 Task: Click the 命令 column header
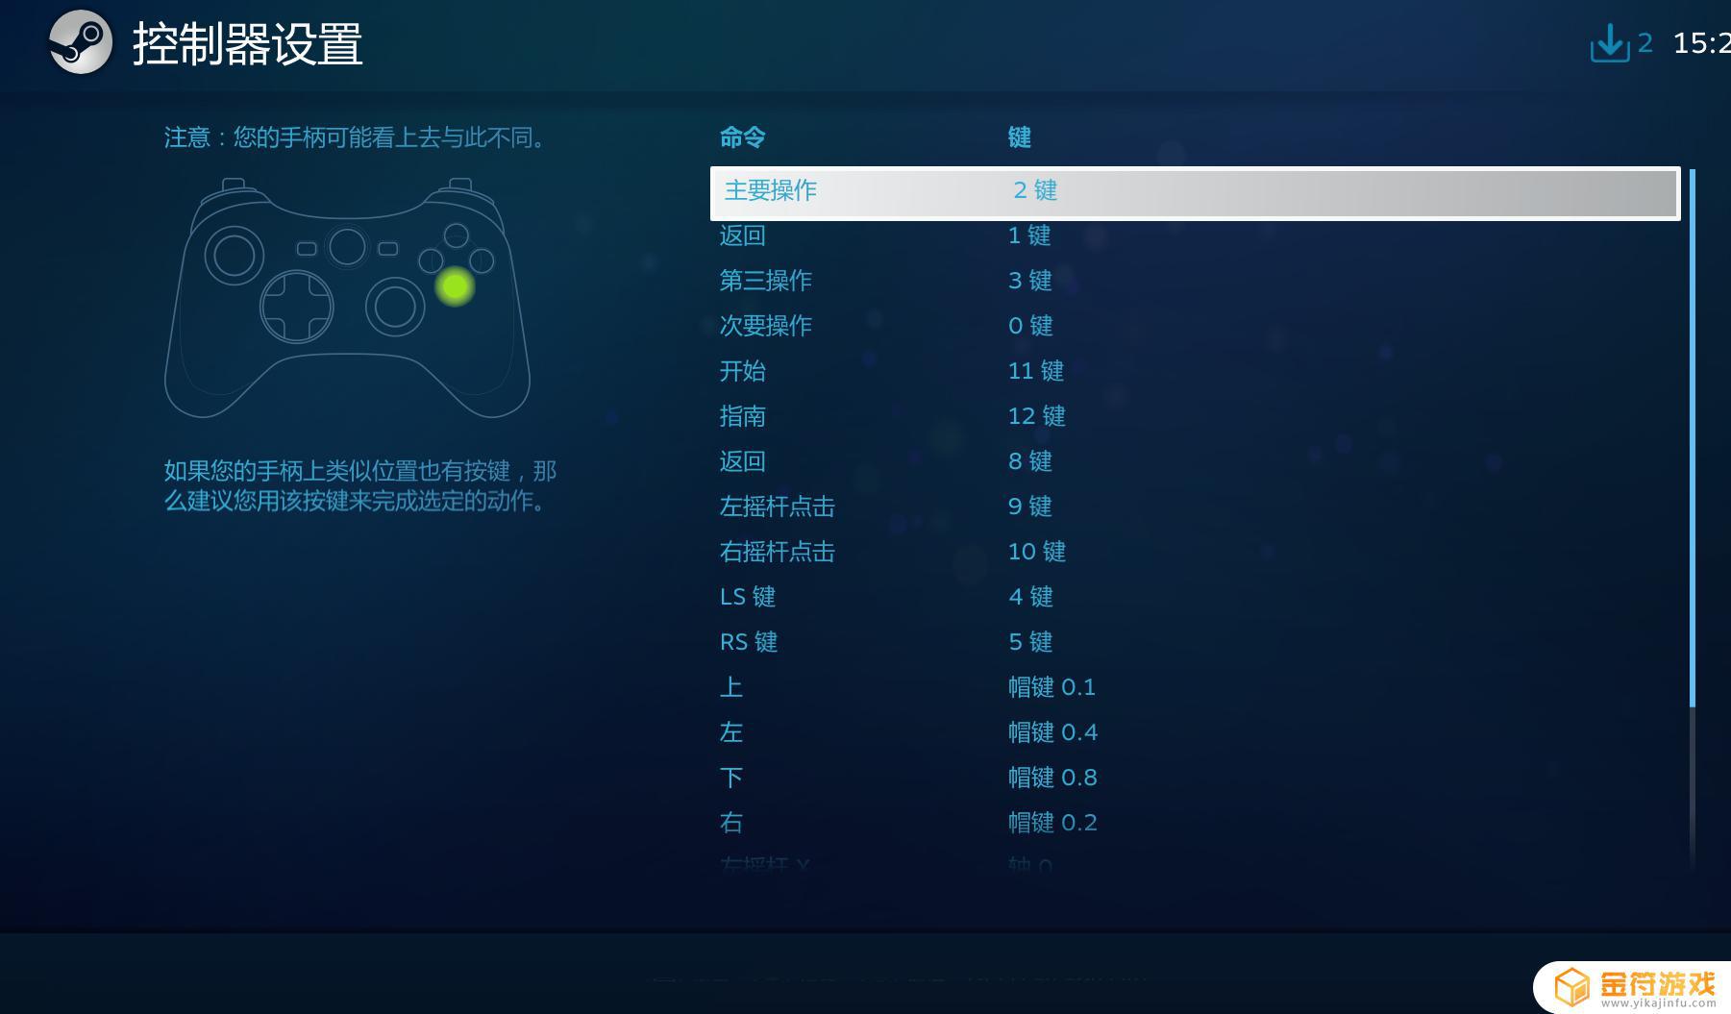[743, 137]
